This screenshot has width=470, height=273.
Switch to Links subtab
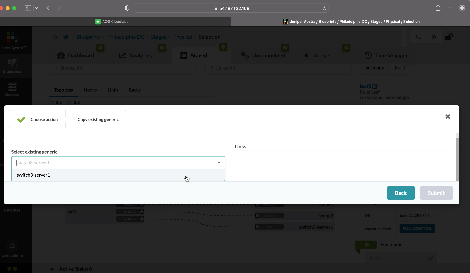[113, 90]
